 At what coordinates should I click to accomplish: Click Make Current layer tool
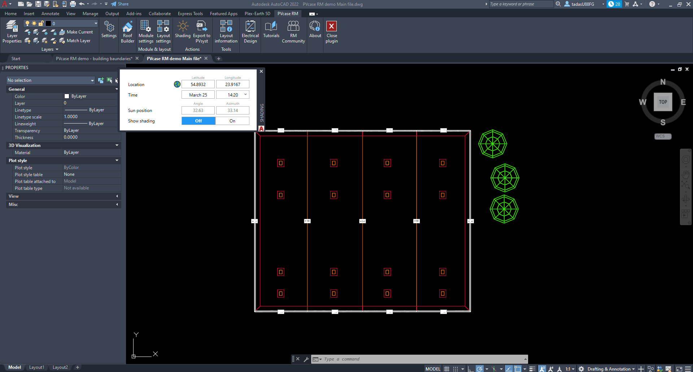(x=76, y=32)
